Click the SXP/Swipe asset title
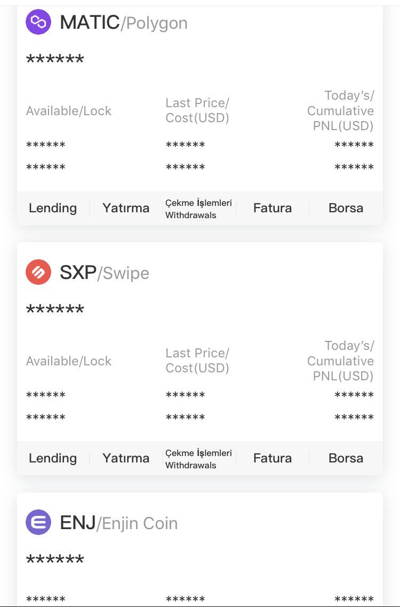400x607 pixels. 104,273
